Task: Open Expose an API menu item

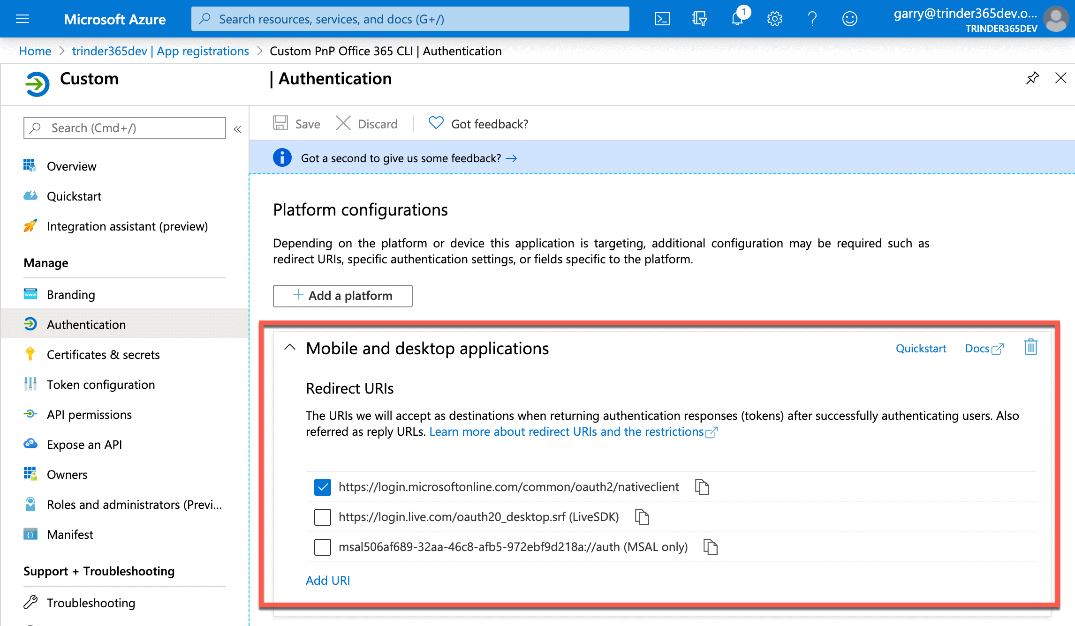Action: click(124, 444)
